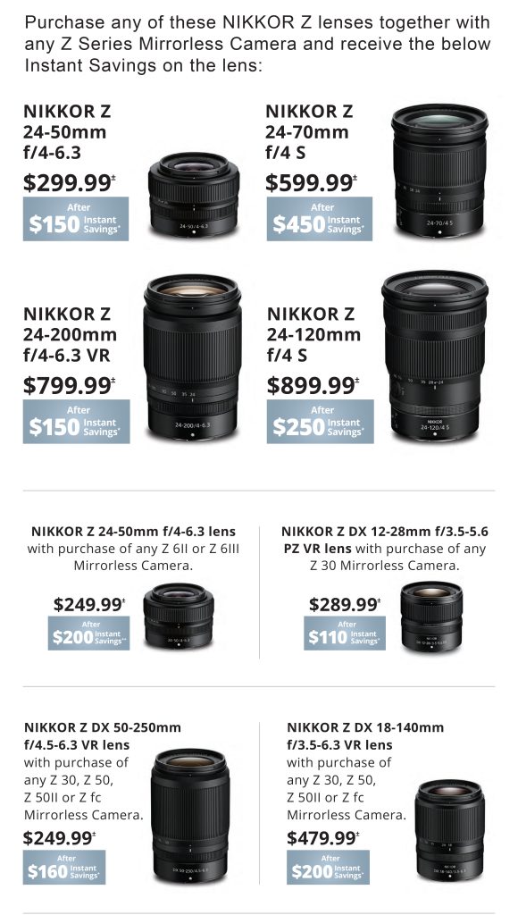Click the NIKKOR Z 24-120mm f/4 S heading
518x915 pixels.
[313, 334]
